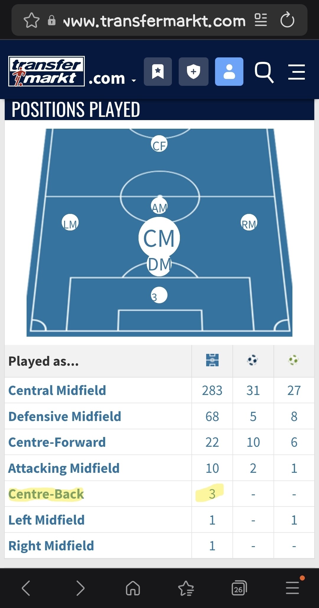Screen dimensions: 319x608
Task: Open browser bookmarks list
Action: [186, 588]
